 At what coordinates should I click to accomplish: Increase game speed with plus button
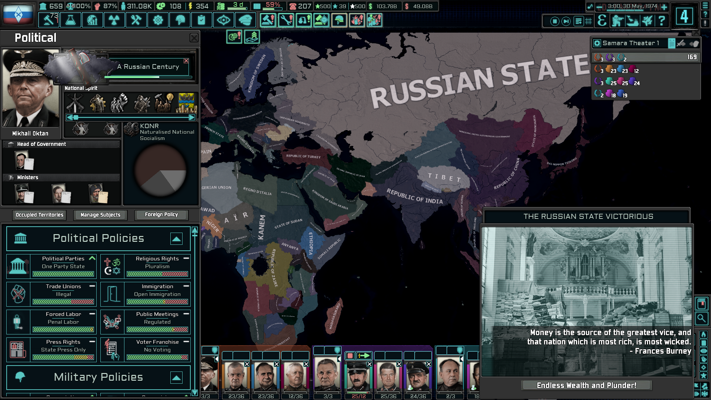point(664,7)
